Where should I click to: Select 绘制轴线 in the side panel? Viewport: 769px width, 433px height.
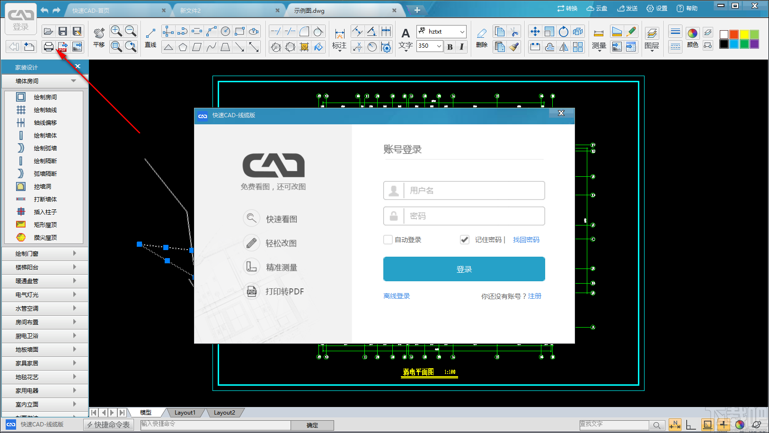(x=44, y=110)
